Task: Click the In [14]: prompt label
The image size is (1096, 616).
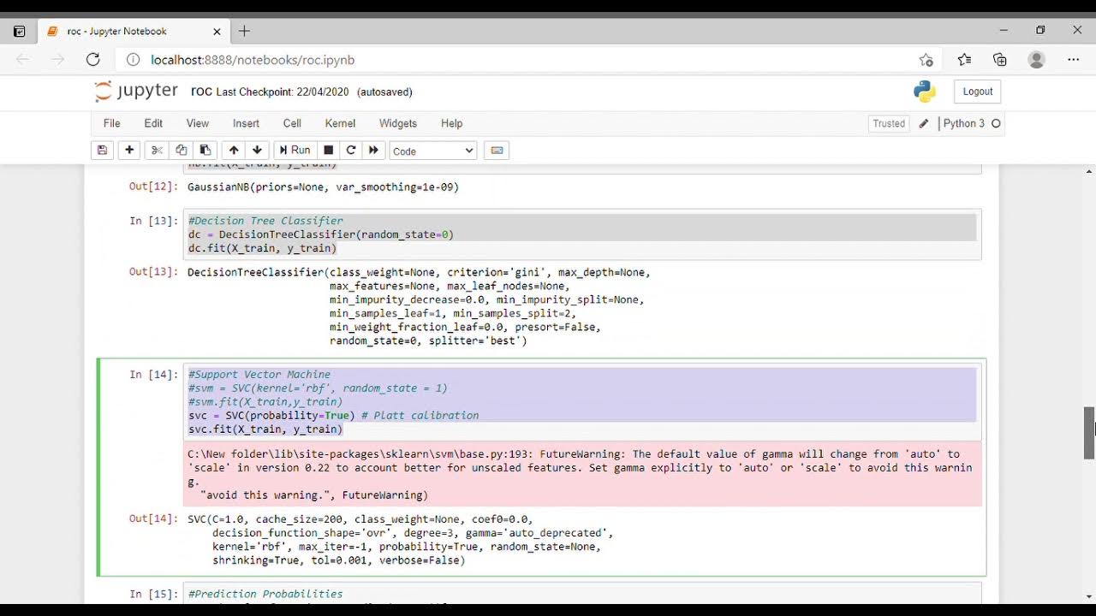Action: pos(153,375)
